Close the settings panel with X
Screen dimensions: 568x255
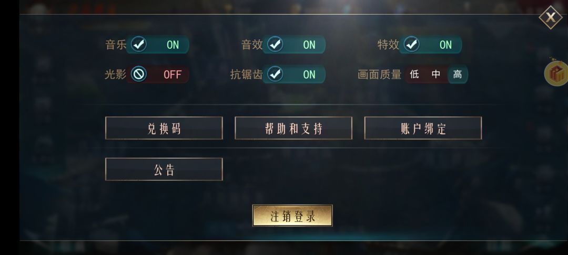point(550,17)
